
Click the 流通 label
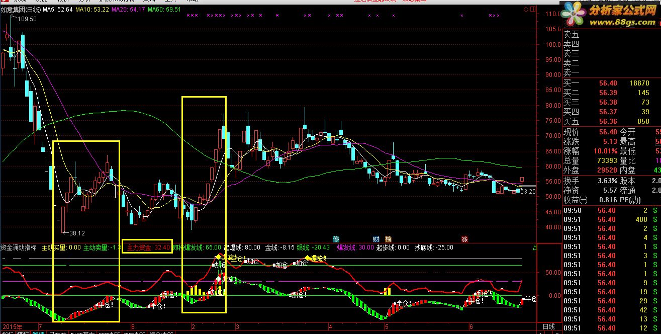click(627, 190)
